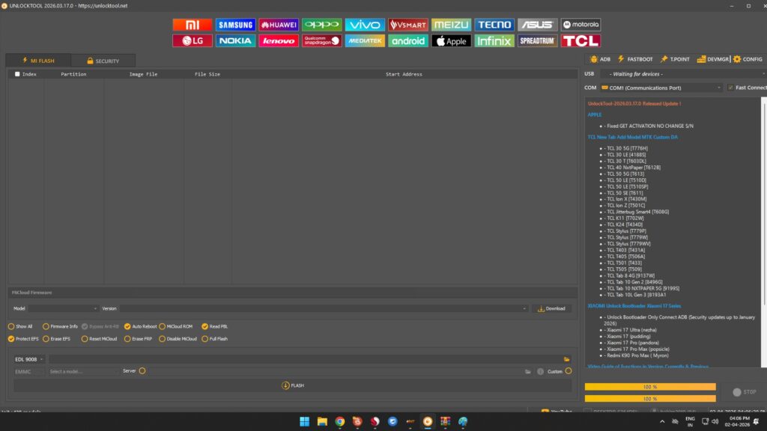Select the Vsmart brand logo
This screenshot has width=767, height=431.
point(408,25)
